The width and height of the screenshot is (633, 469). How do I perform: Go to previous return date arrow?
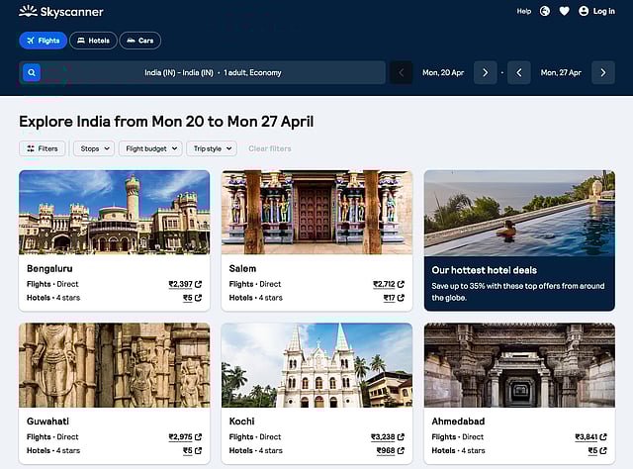pos(519,72)
